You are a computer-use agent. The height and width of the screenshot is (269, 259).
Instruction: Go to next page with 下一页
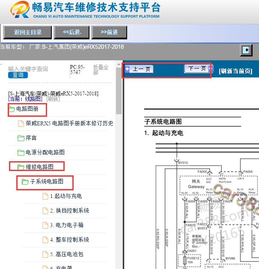[198, 68]
